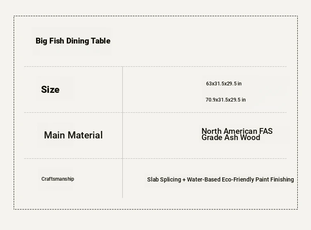Image resolution: width=311 pixels, height=230 pixels.
Task: Select the Size row label
Action: (x=50, y=90)
